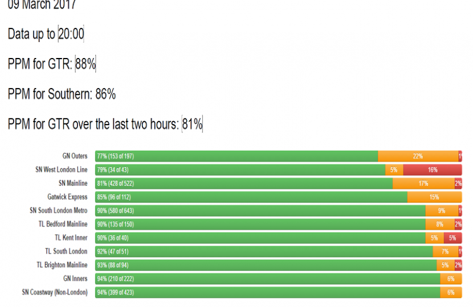Click the GN Inners axis label
The width and height of the screenshot is (473, 307).
(x=75, y=279)
